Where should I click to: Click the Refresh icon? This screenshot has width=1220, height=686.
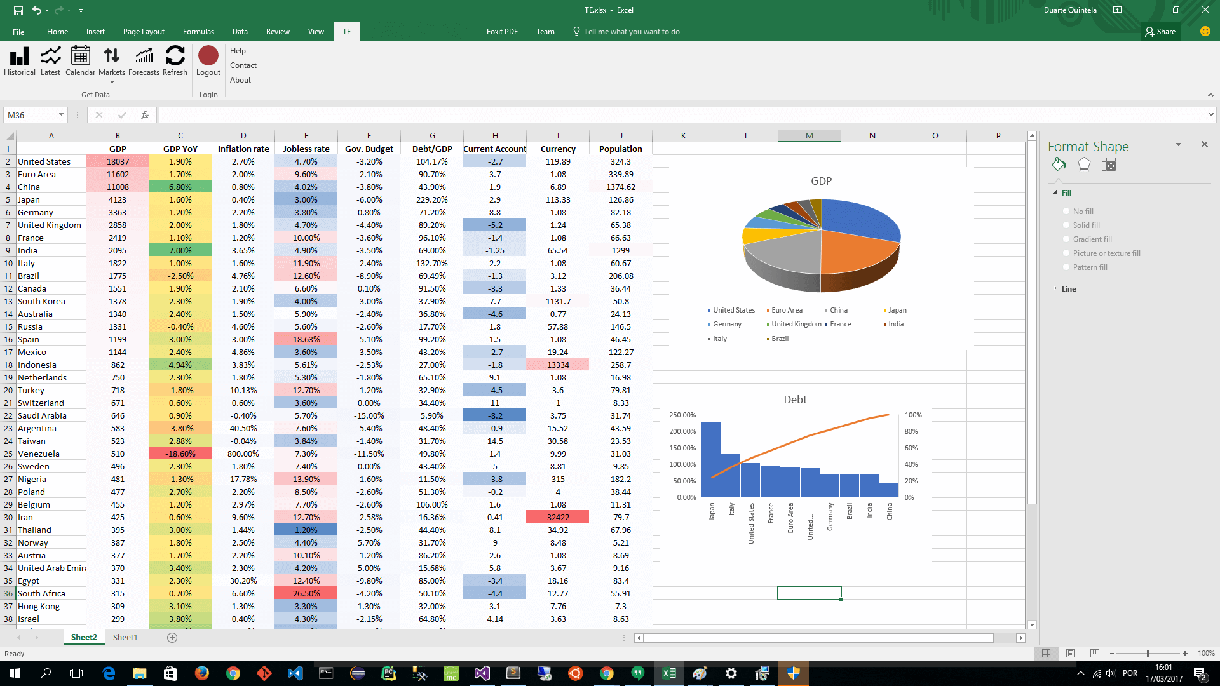coord(175,57)
